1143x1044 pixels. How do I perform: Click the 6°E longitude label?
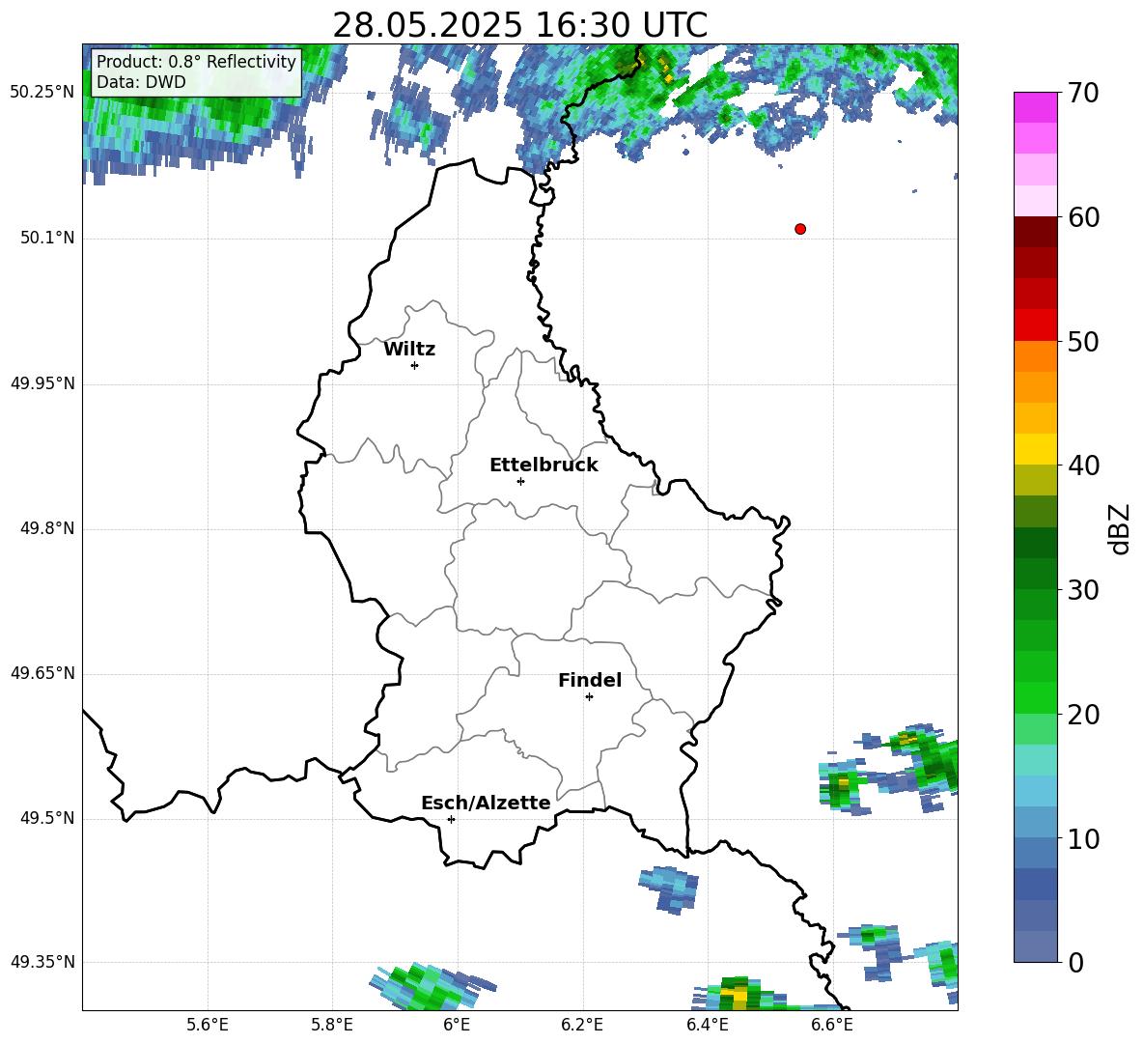[x=457, y=1025]
